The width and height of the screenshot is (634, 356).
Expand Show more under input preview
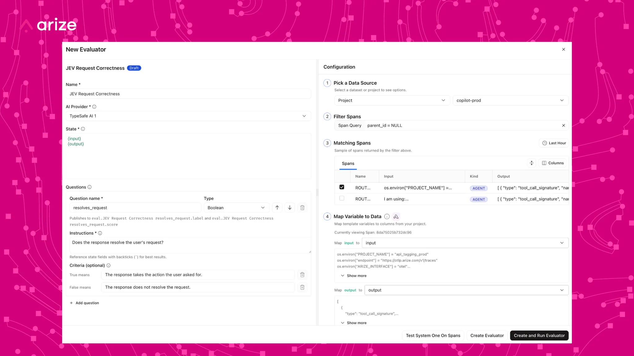(x=354, y=276)
